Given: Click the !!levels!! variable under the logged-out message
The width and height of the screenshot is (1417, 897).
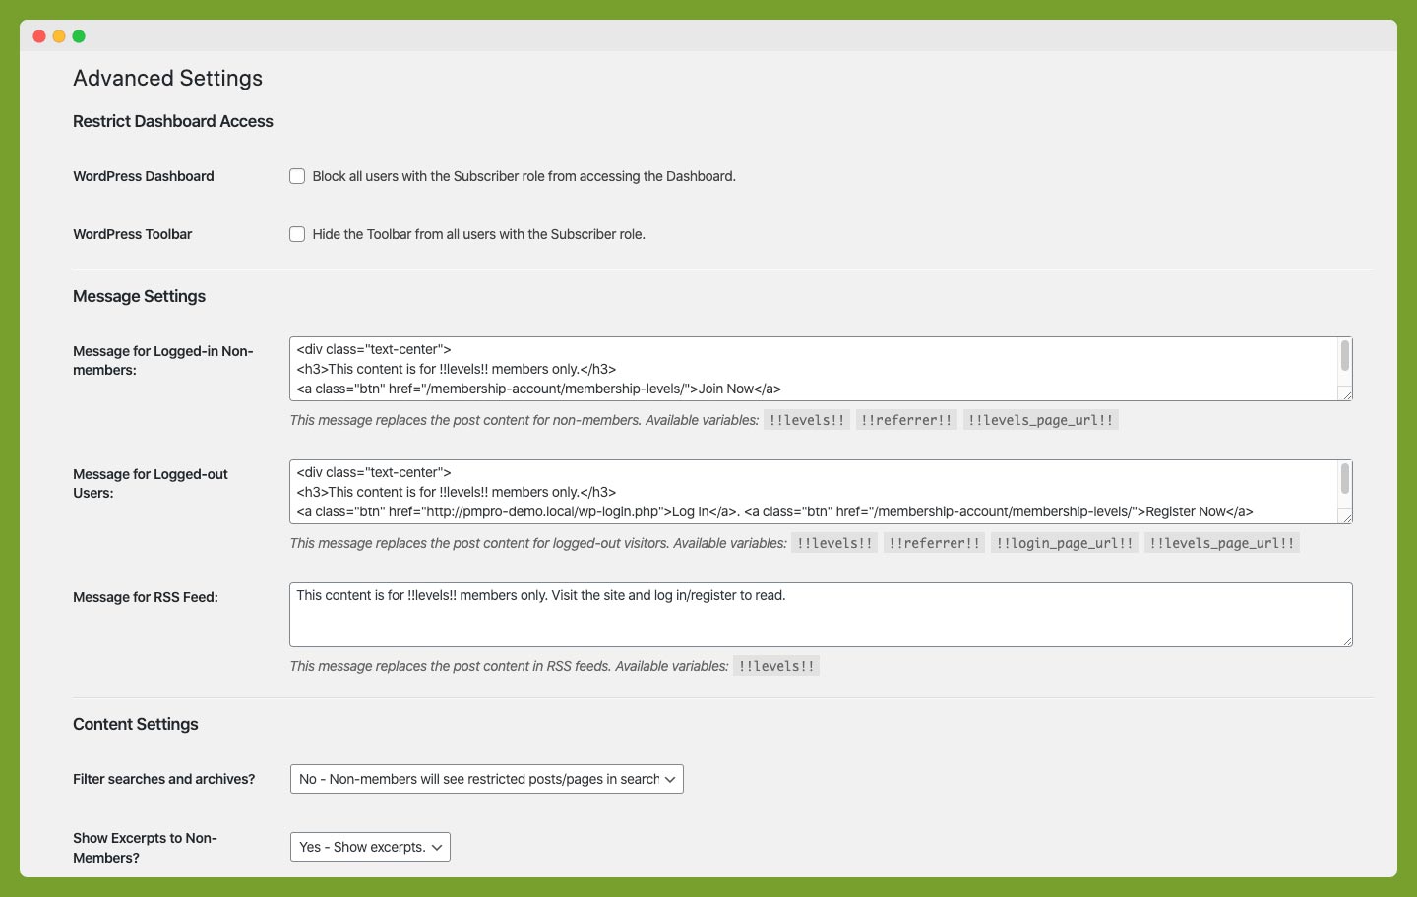Looking at the screenshot, I should pos(834,543).
